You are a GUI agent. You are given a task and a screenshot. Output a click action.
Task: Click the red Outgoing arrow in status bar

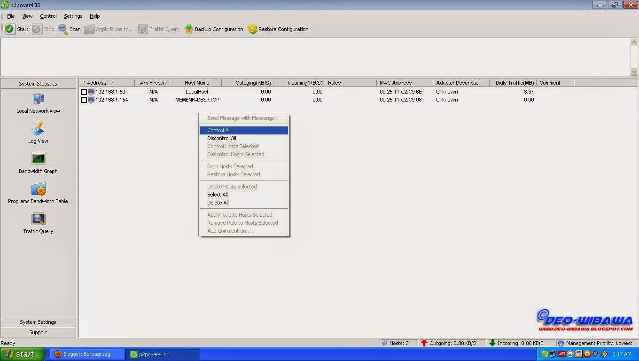[x=424, y=343]
